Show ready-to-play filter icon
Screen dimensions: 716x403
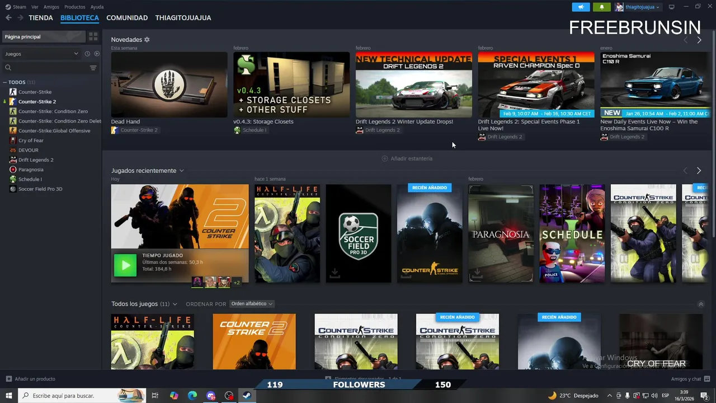tap(97, 54)
